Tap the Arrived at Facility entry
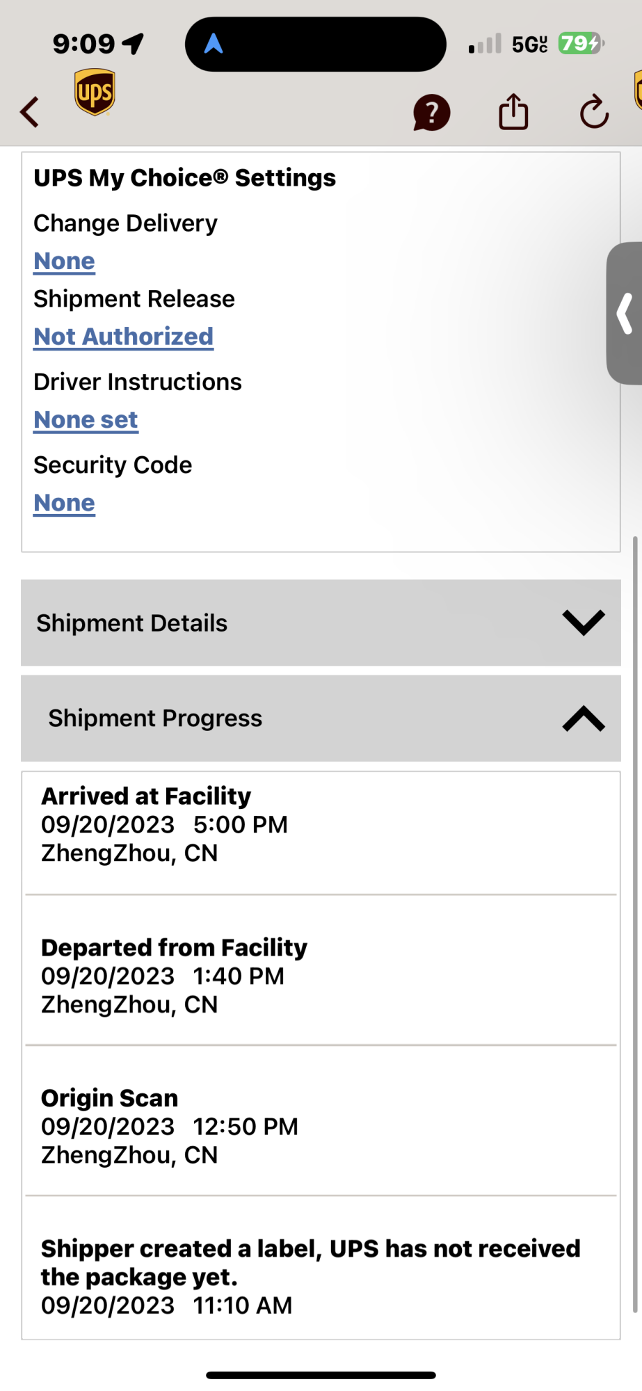The image size is (642, 1391). tap(165, 825)
